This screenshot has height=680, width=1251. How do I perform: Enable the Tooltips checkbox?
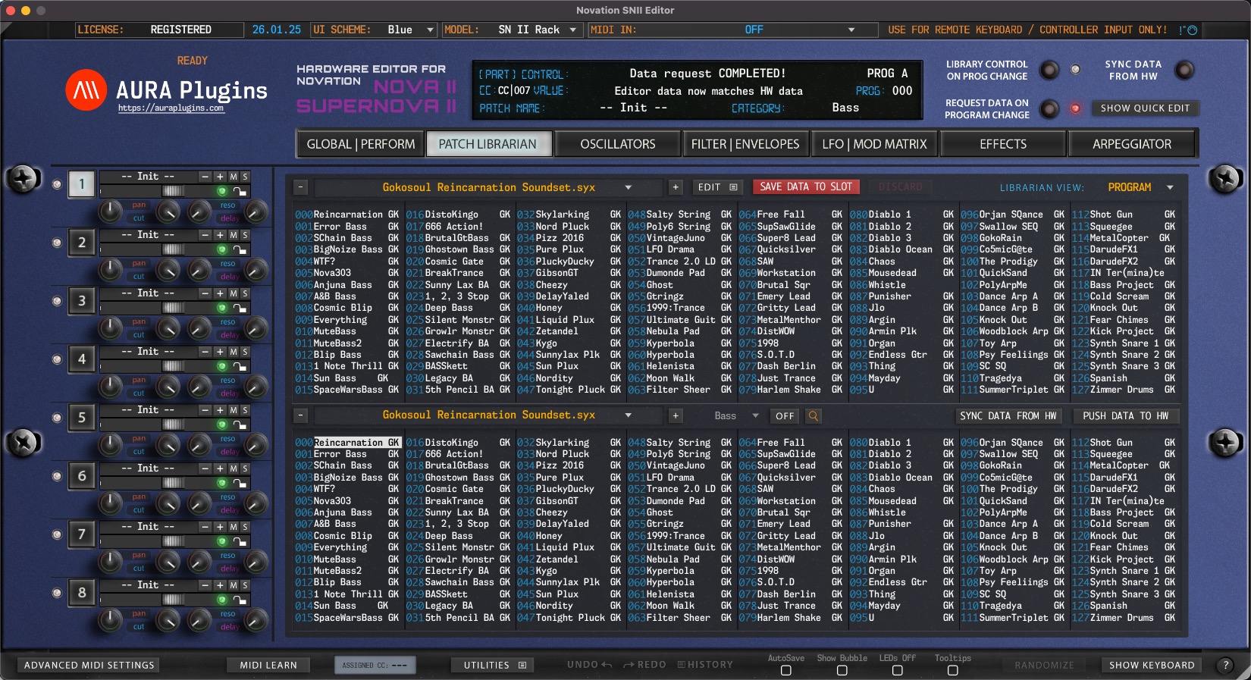(952, 670)
